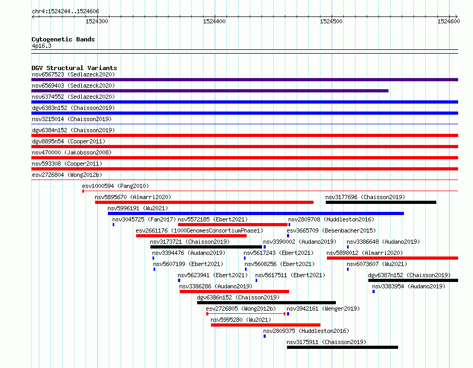Open nsv5617243 (Ebert2021) label
Viewport: 473px width, 368px height.
point(278,253)
